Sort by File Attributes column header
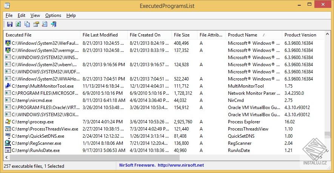 (x=211, y=35)
